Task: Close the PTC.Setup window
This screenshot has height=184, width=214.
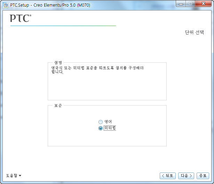Action: (203, 4)
